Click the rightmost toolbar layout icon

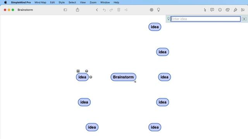[x=243, y=10]
